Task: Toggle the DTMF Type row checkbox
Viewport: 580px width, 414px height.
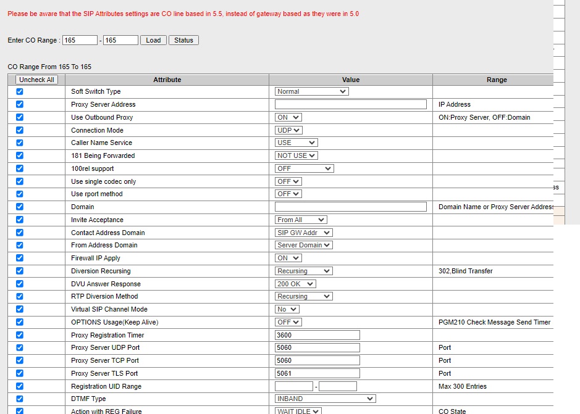Action: point(20,399)
